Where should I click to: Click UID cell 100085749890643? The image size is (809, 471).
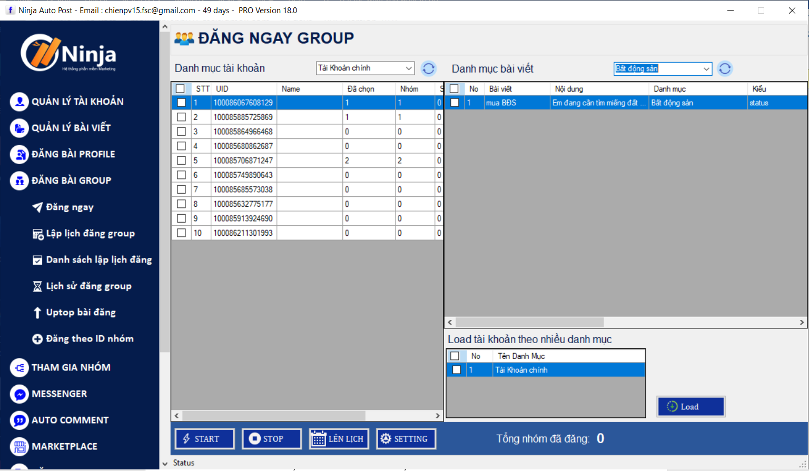(243, 175)
